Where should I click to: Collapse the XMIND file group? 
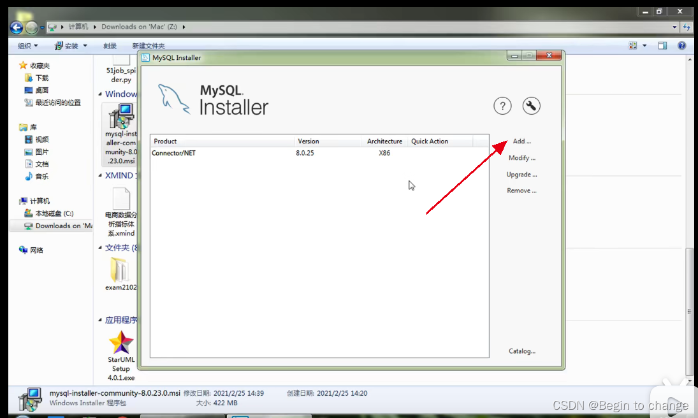click(99, 175)
